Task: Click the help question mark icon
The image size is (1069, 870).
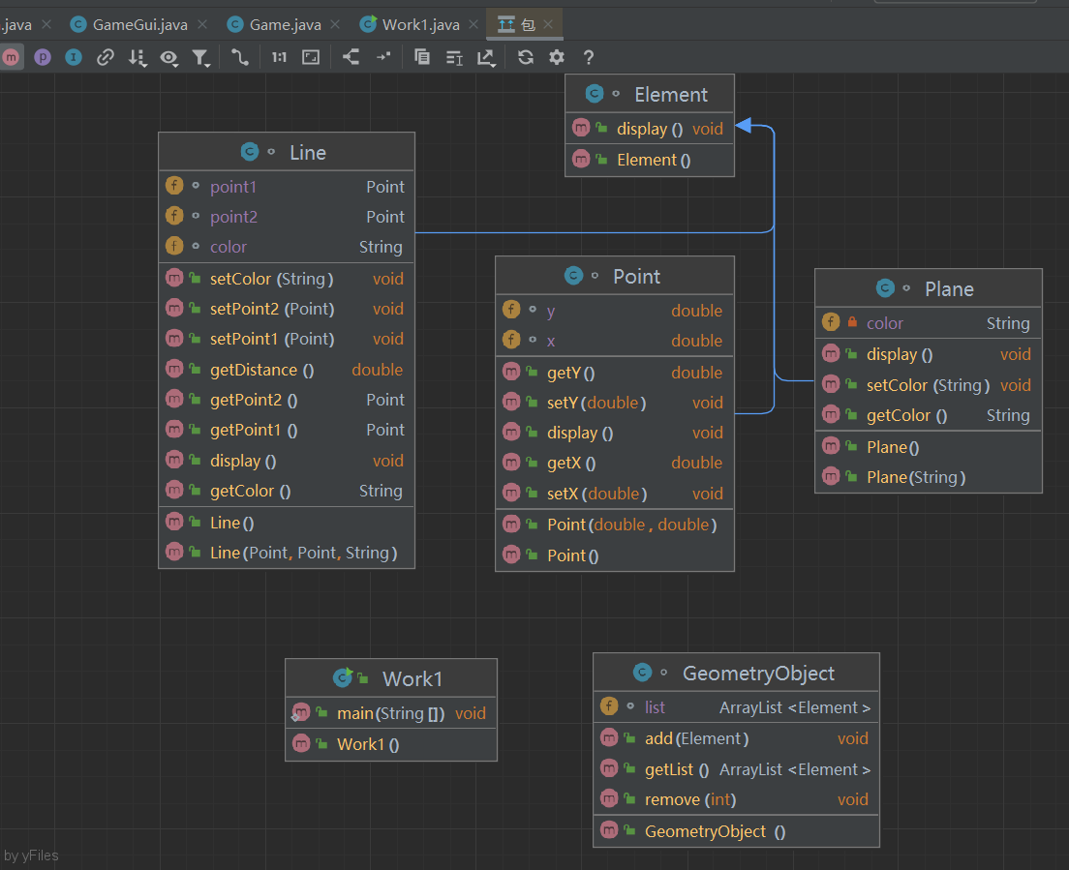Action: click(588, 57)
